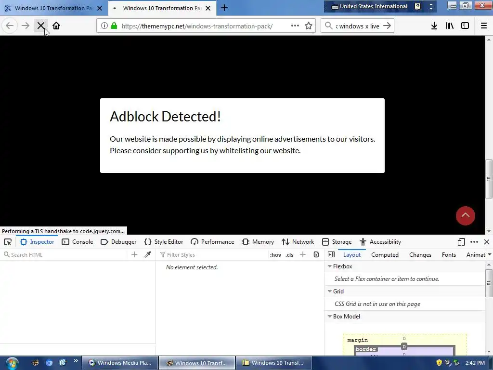Open the Performance panel
Screen dimensions: 493x370
point(212,242)
